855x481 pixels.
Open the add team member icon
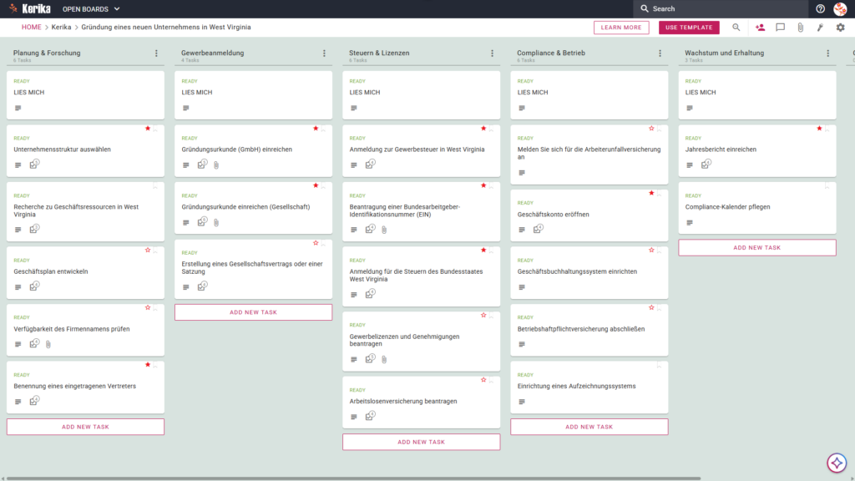tap(760, 28)
